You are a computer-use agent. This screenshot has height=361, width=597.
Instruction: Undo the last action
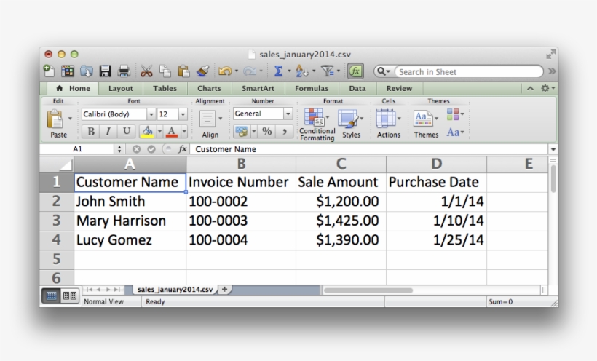point(225,71)
